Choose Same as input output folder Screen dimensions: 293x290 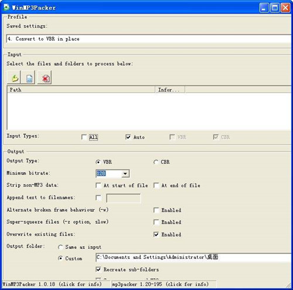60,247
